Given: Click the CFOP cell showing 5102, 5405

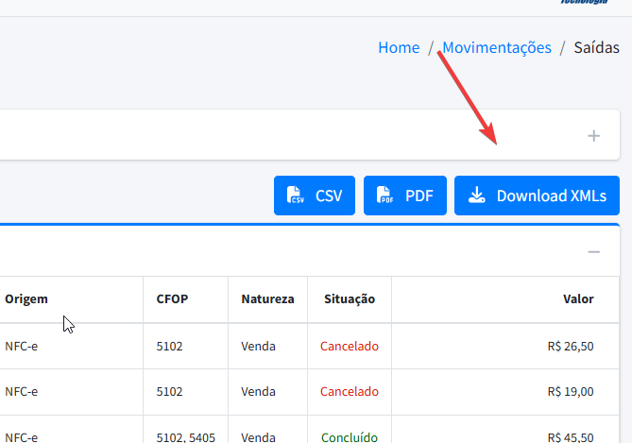Looking at the screenshot, I should 186,436.
